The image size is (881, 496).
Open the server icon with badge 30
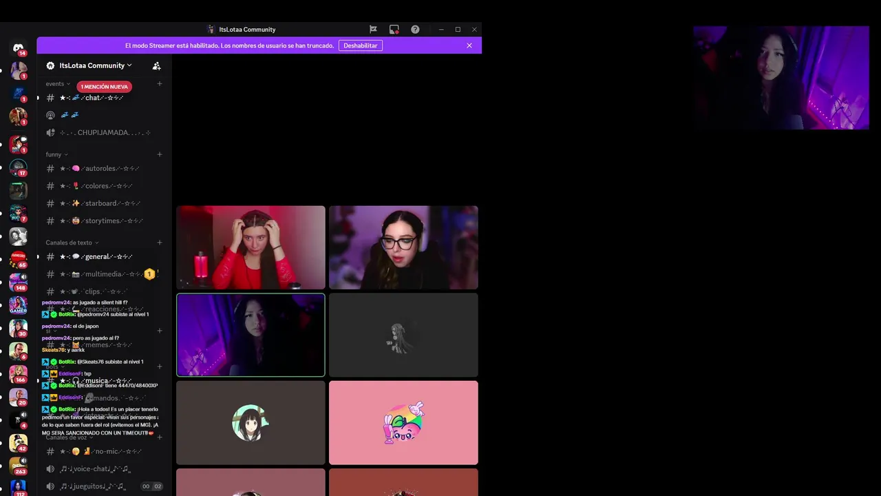point(19,328)
